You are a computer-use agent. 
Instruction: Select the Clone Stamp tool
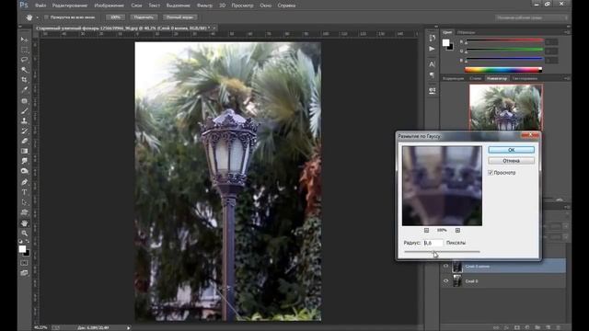[25, 120]
